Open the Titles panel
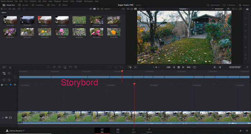 click(51, 5)
